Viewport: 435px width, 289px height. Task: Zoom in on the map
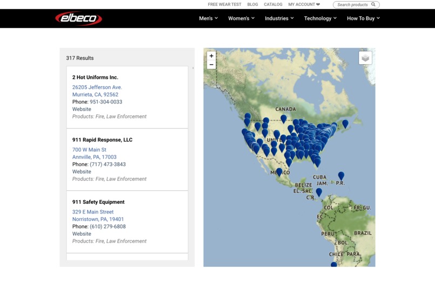point(212,56)
